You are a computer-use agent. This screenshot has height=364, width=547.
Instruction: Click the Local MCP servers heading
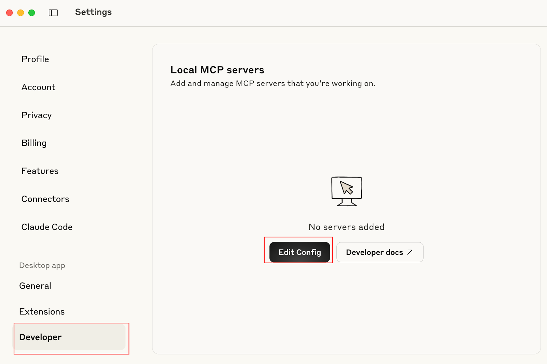[217, 70]
